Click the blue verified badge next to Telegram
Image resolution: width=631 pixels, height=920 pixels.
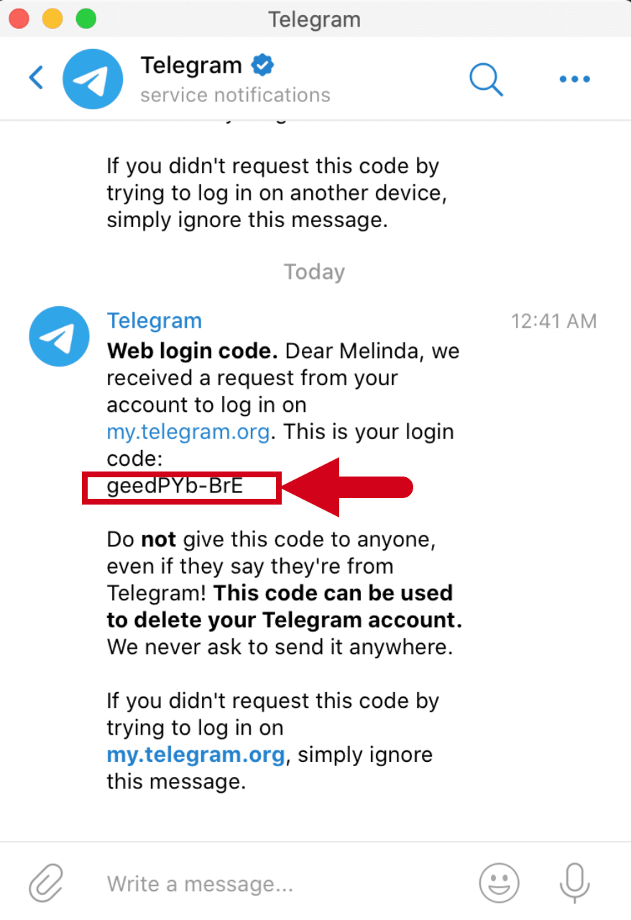pyautogui.click(x=262, y=65)
